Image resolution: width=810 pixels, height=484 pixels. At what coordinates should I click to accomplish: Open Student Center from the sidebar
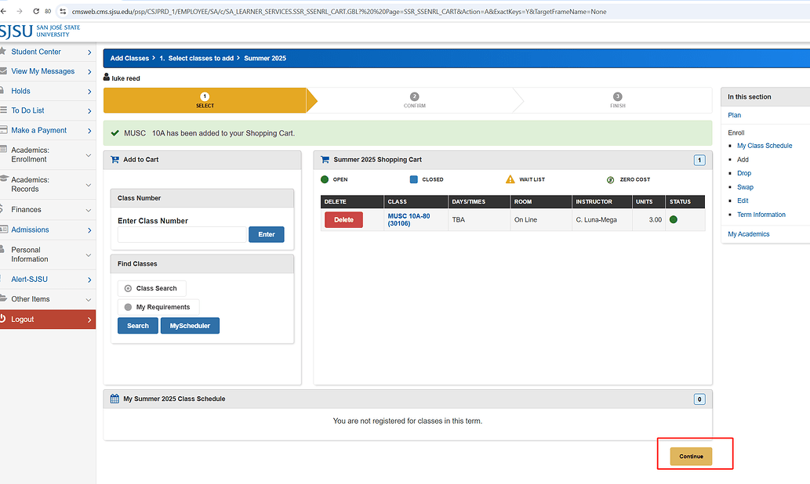point(36,52)
